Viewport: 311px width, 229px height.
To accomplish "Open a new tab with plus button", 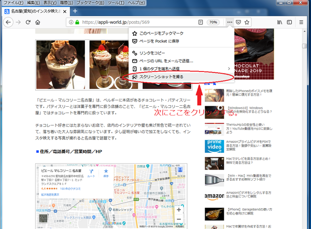I will 75,11.
